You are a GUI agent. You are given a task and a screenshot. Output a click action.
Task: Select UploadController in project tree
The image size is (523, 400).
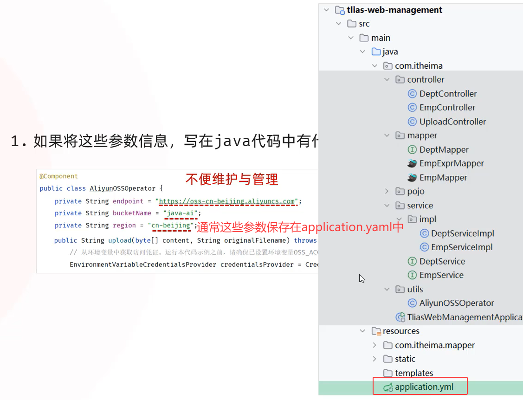point(452,122)
